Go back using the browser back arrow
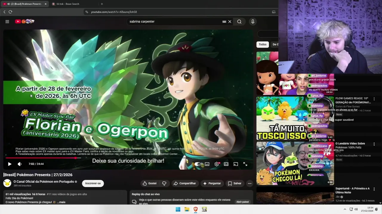Viewport: 382px width, 214px height. (x=4, y=12)
